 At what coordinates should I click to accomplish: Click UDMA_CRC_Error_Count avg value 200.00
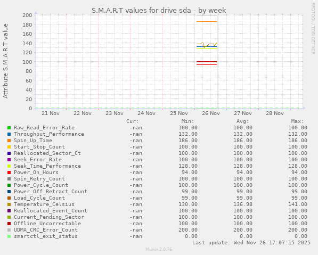tap(243, 230)
